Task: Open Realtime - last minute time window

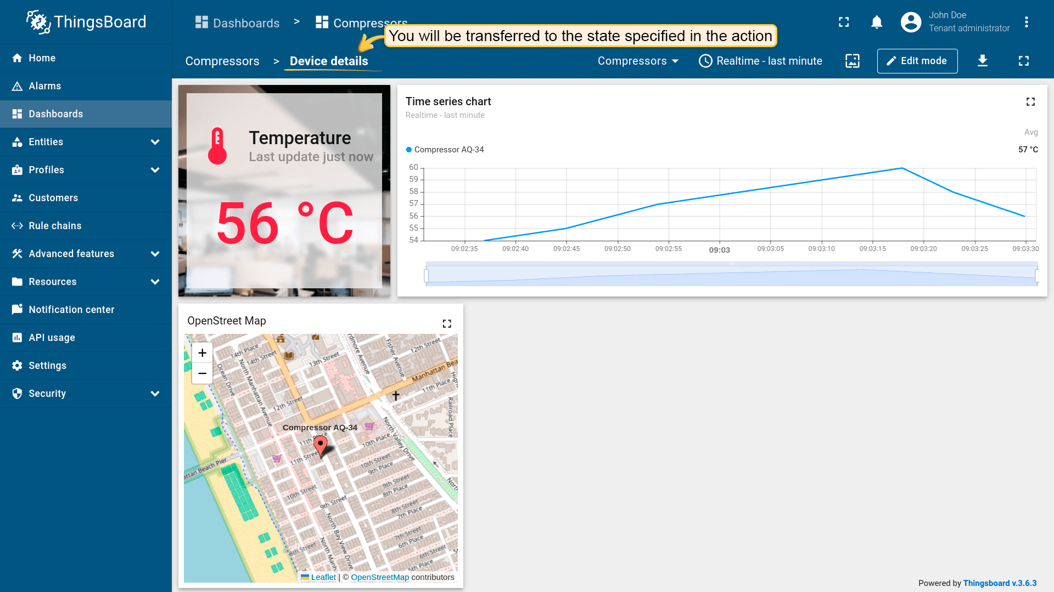Action: (760, 61)
